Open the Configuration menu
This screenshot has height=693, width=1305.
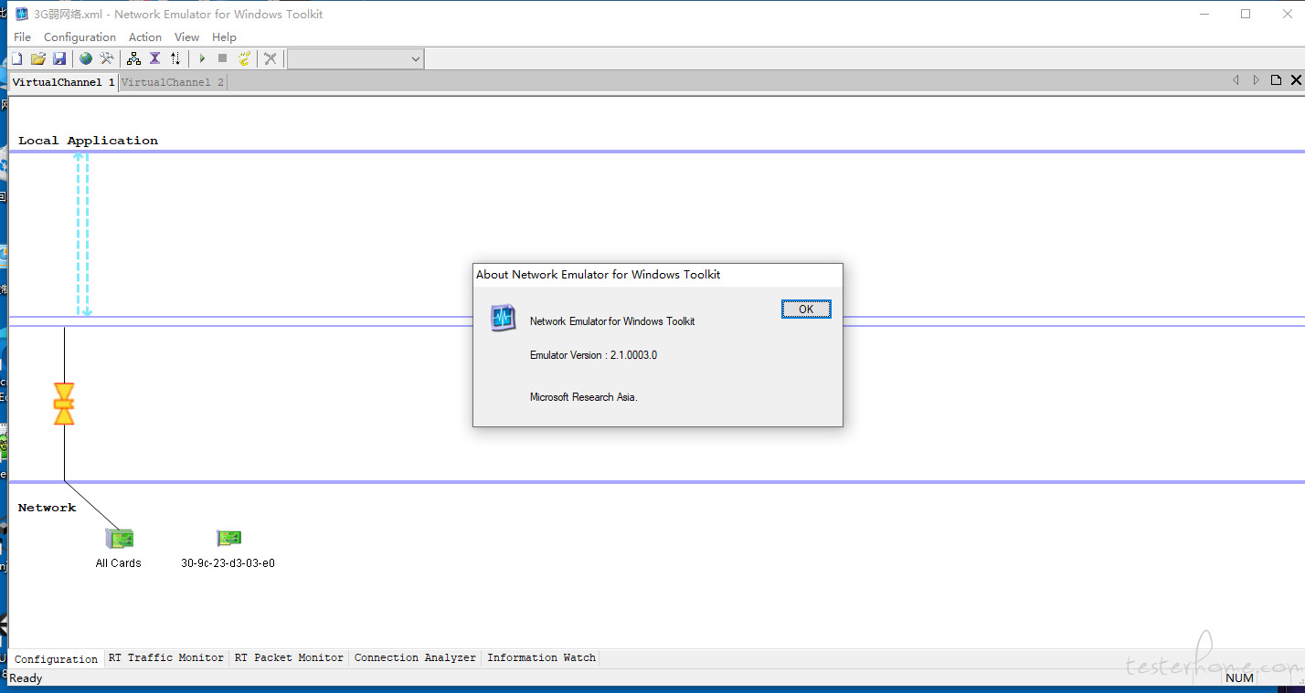tap(80, 37)
